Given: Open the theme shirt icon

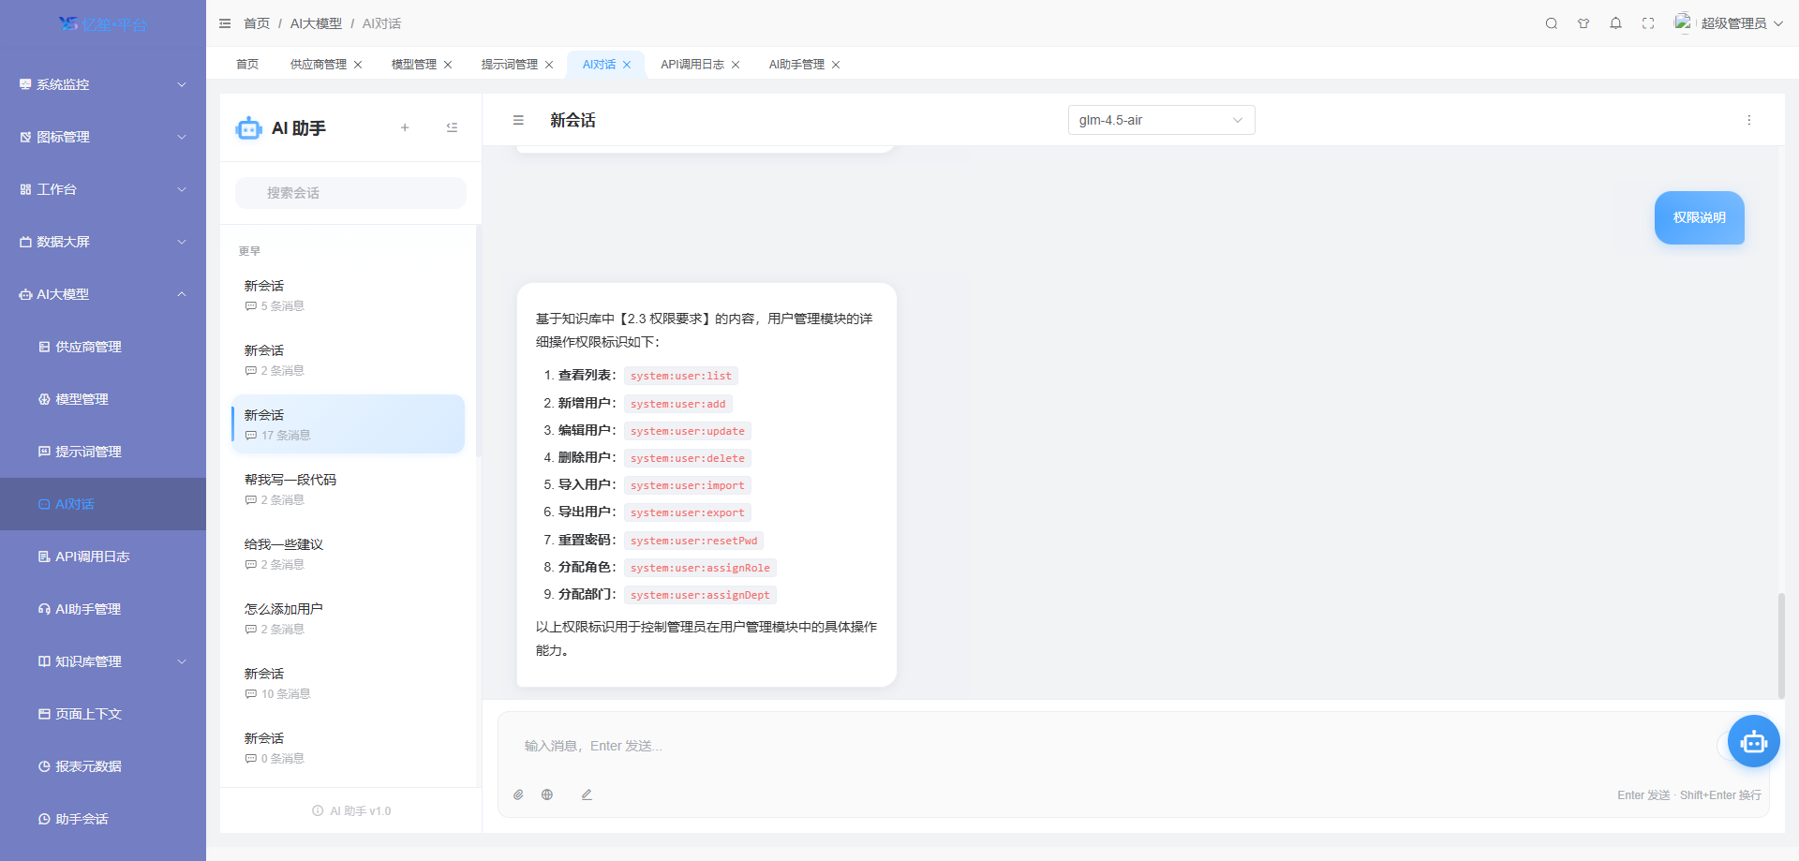Looking at the screenshot, I should (x=1583, y=23).
